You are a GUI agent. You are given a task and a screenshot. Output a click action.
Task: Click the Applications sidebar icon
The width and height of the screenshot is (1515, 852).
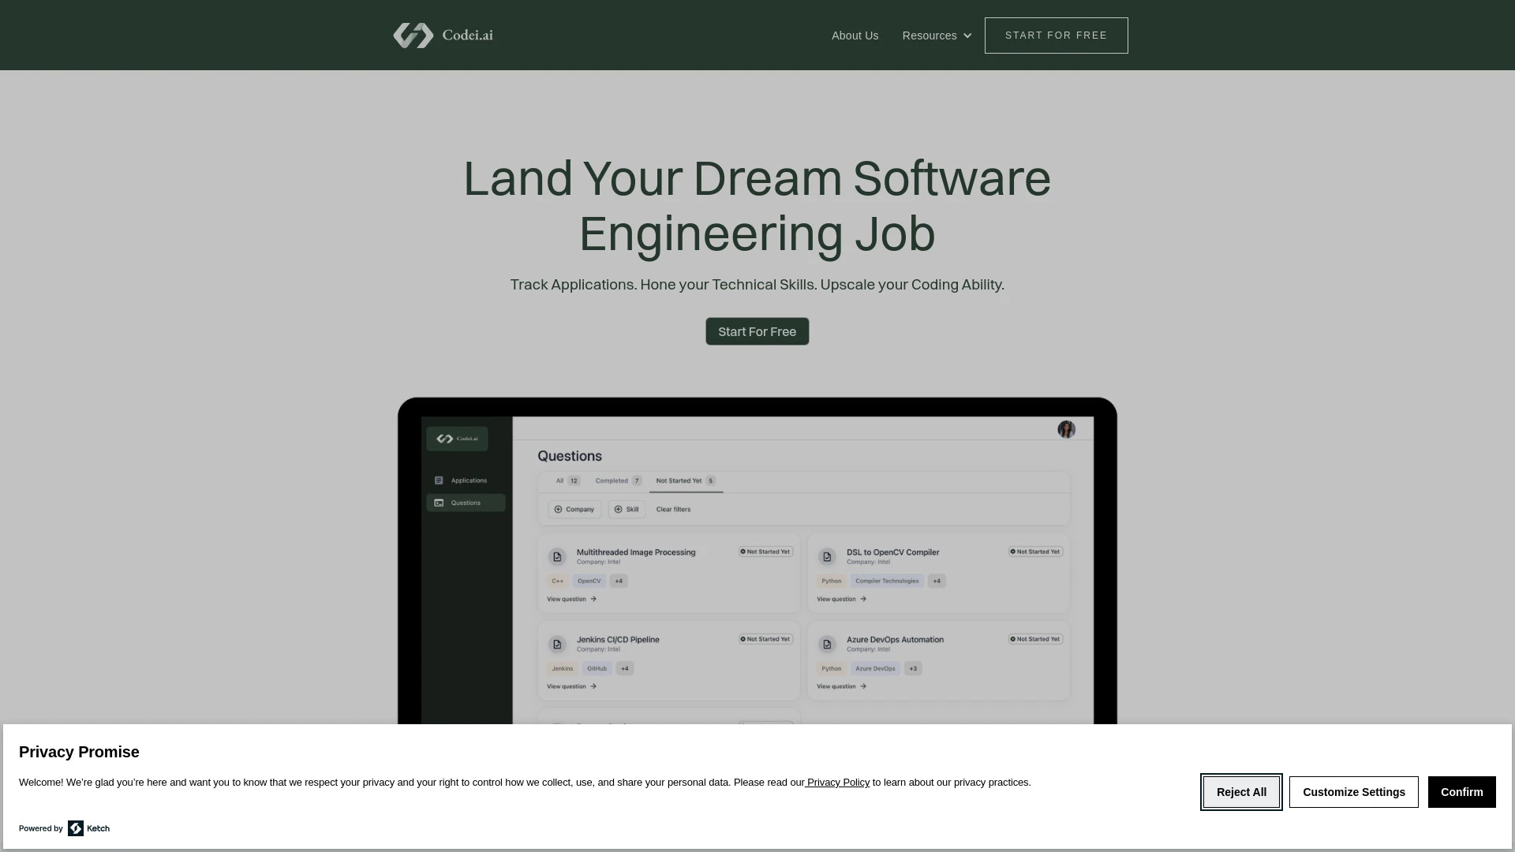pyautogui.click(x=438, y=479)
